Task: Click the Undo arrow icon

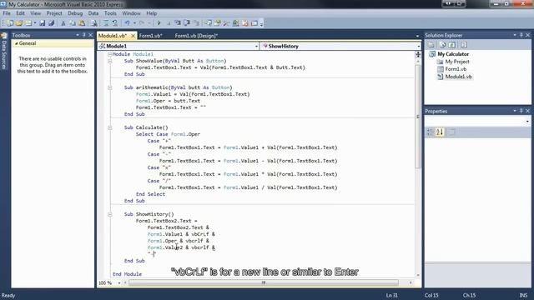Action: [127, 23]
